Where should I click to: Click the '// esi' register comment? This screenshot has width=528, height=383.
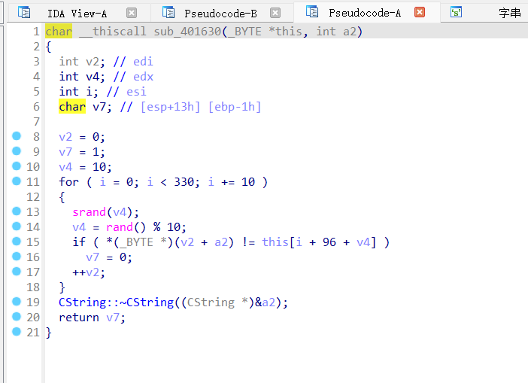point(126,92)
